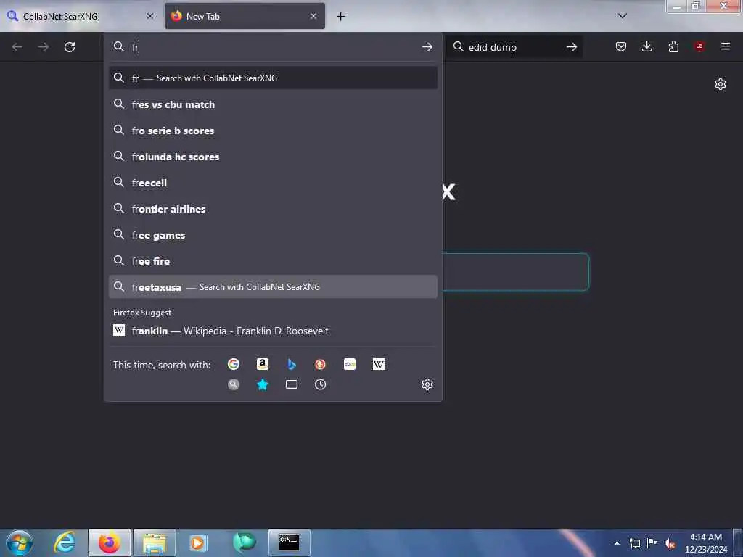Close the CollabNet SearXNG tab
Viewport: 743px width, 557px height.
(149, 16)
